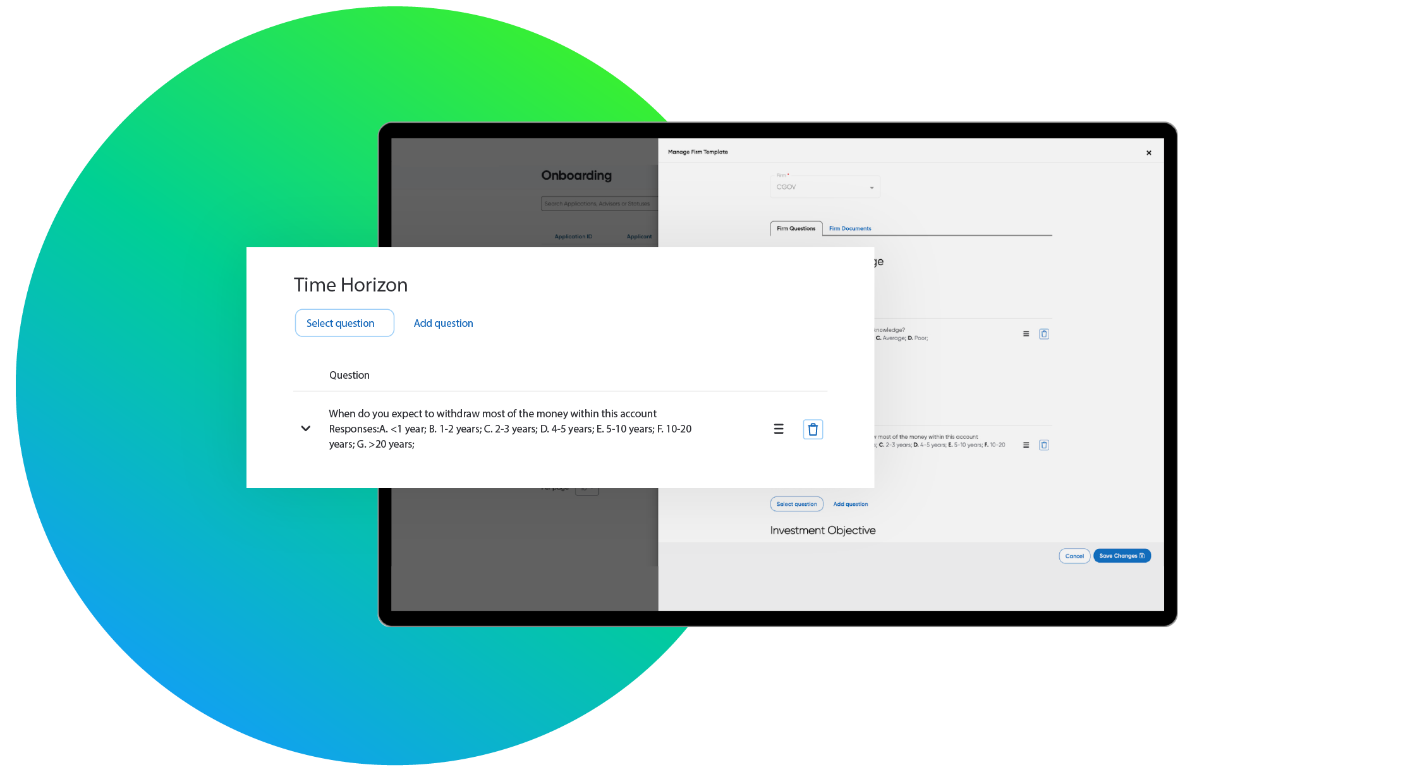Screen dimensions: 1410x772
Task: Click the Add question link in Time Horizon section
Action: tap(443, 322)
